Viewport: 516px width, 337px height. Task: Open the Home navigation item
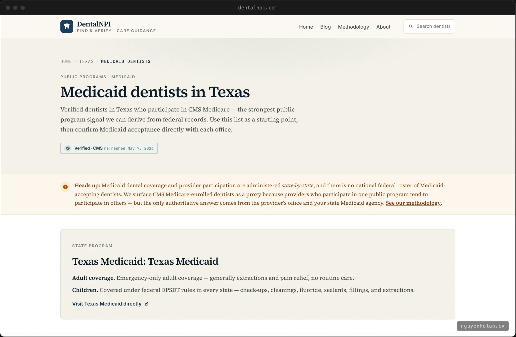point(306,27)
